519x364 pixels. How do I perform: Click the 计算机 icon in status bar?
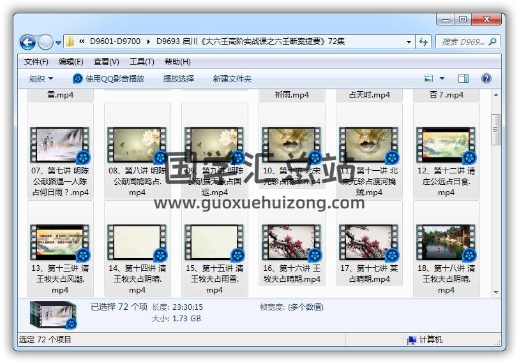(x=411, y=340)
